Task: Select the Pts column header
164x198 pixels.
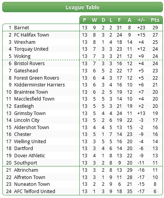Action: coord(155,20)
